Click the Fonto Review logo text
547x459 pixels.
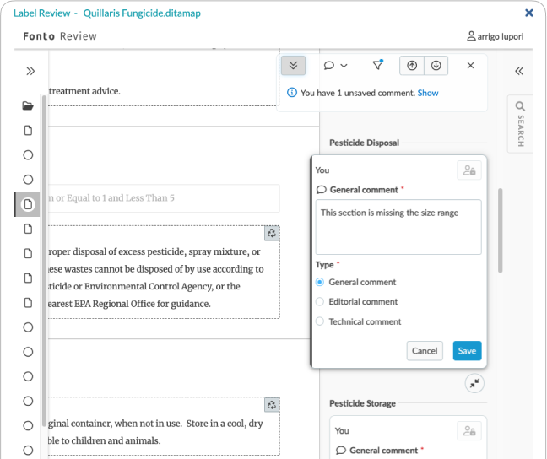60,36
